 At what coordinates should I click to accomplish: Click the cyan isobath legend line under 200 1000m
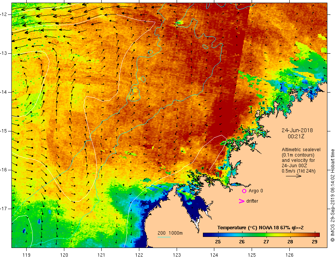tap(164, 237)
